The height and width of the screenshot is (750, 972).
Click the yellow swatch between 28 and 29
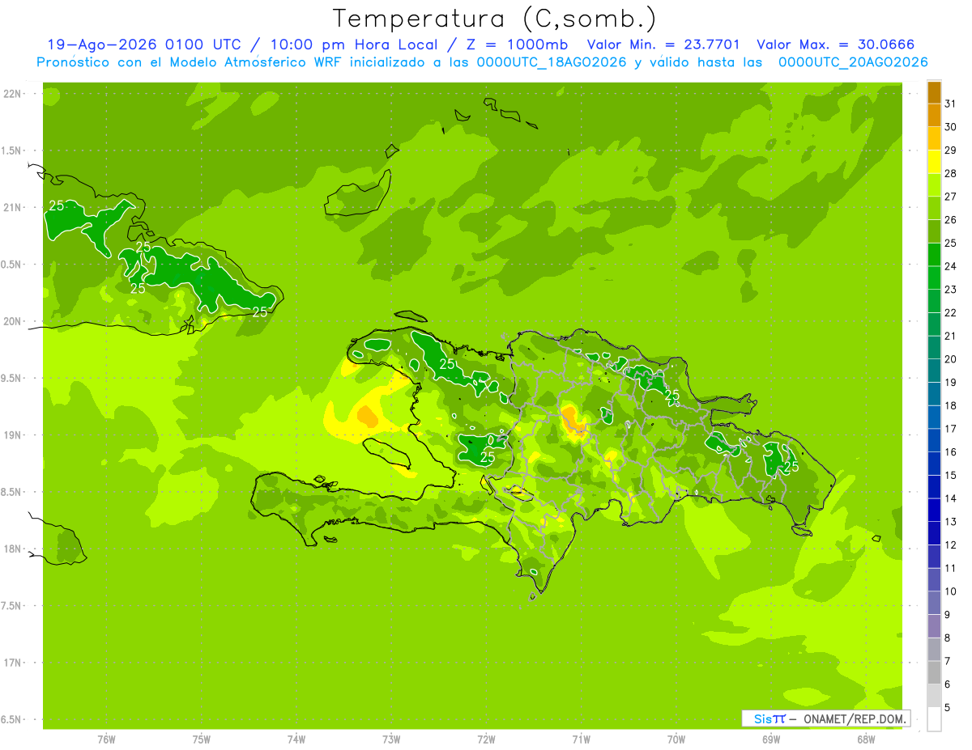(934, 162)
